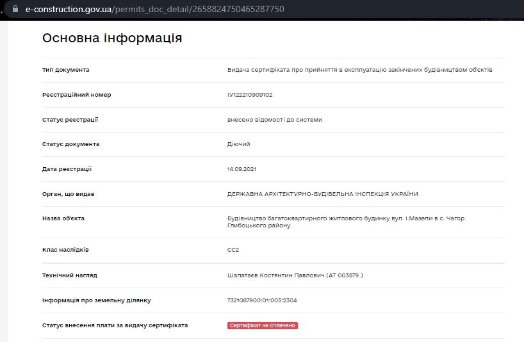
Task: Select 'Шапатаєв Костянтин Павлович (АТ 003879)' text
Action: [295, 275]
